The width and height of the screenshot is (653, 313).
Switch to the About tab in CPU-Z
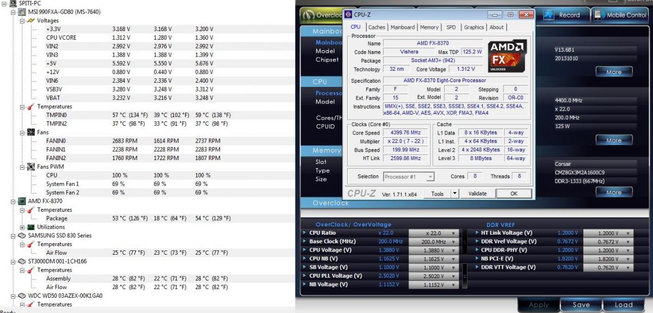(496, 27)
